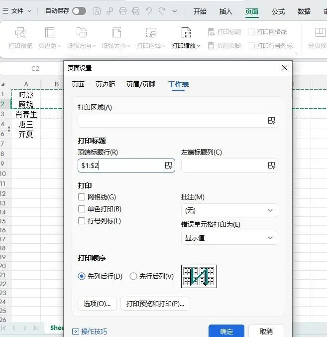Viewport: 327px width, 337px height.
Task: Open 打印预览 in the ribbon
Action: tap(20, 38)
